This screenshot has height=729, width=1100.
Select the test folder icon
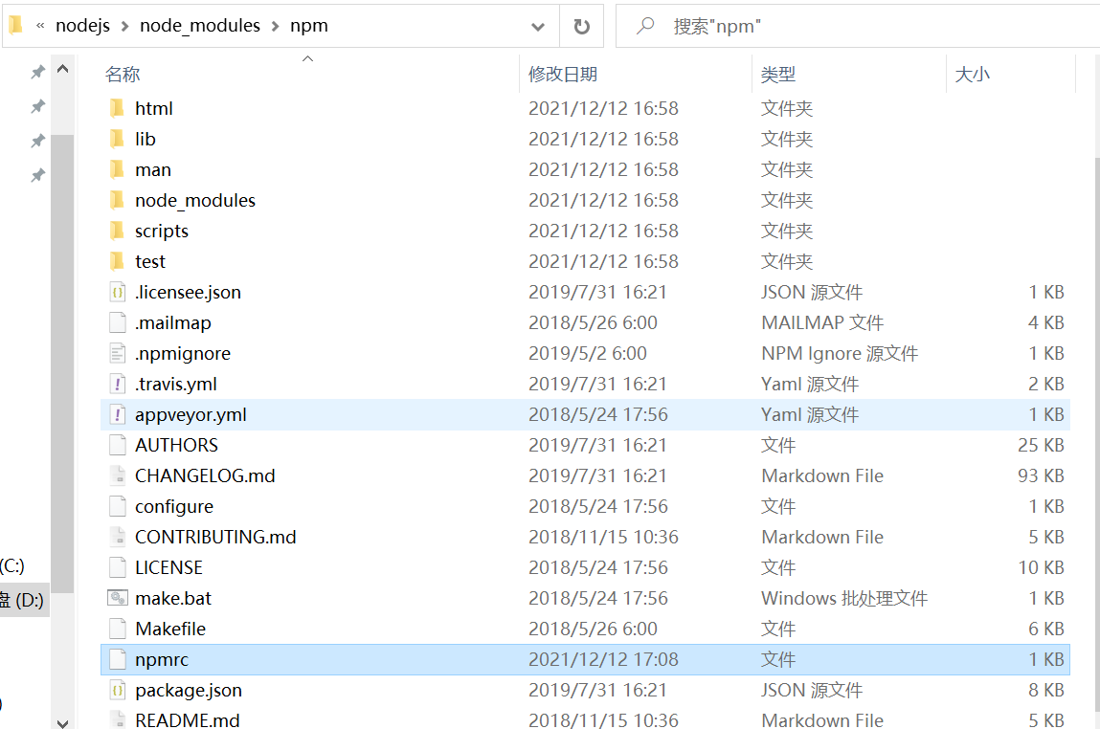coord(117,261)
